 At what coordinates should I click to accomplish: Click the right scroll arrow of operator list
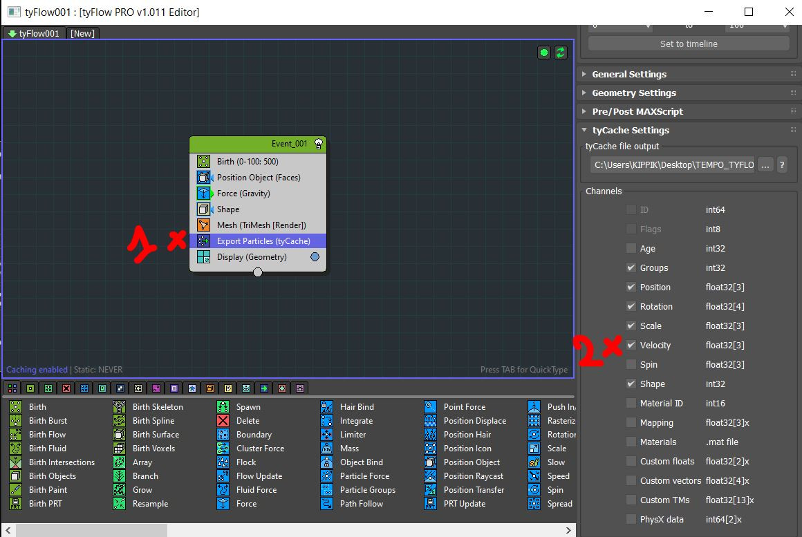(x=568, y=530)
